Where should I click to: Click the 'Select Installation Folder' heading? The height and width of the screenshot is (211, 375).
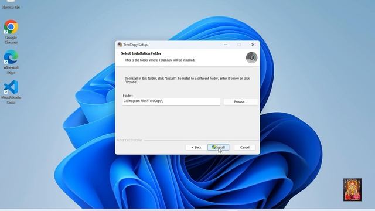(x=141, y=53)
